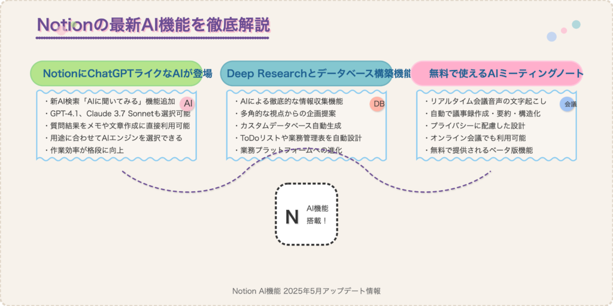Click the large N Notion logo
Image resolution: width=613 pixels, height=306 pixels.
click(292, 218)
